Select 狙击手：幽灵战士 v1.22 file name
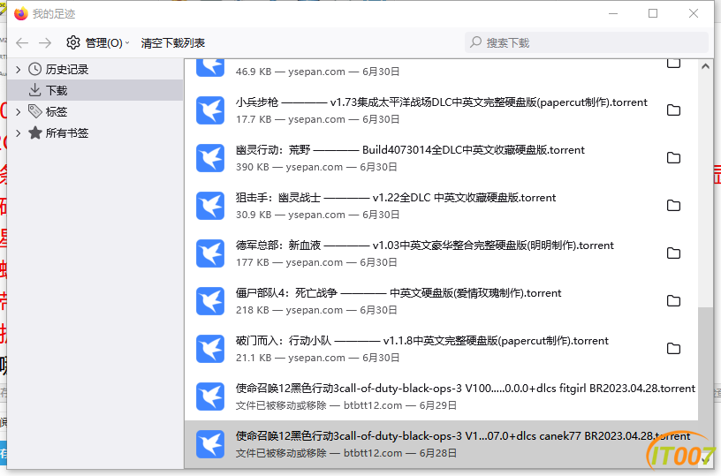The width and height of the screenshot is (721, 476). (x=396, y=198)
